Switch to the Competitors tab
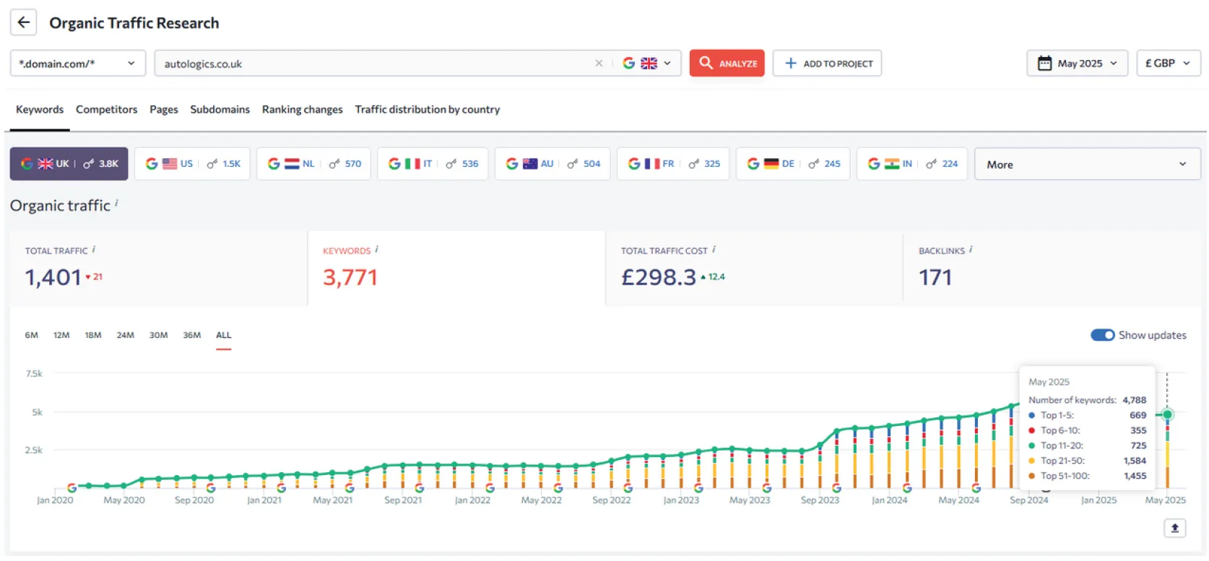1209x561 pixels. pos(106,110)
